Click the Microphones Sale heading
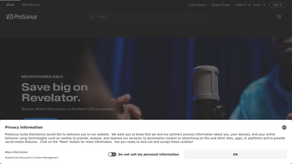The width and height of the screenshot is (292, 164). 42,77
